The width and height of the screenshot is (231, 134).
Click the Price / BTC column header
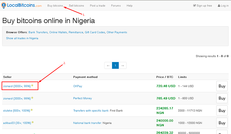click(165, 77)
